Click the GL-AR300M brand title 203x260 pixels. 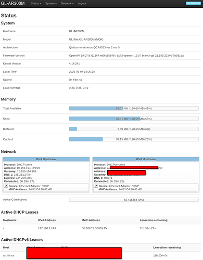click(x=13, y=3)
